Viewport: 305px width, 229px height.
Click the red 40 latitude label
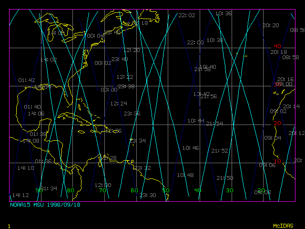coord(277,46)
